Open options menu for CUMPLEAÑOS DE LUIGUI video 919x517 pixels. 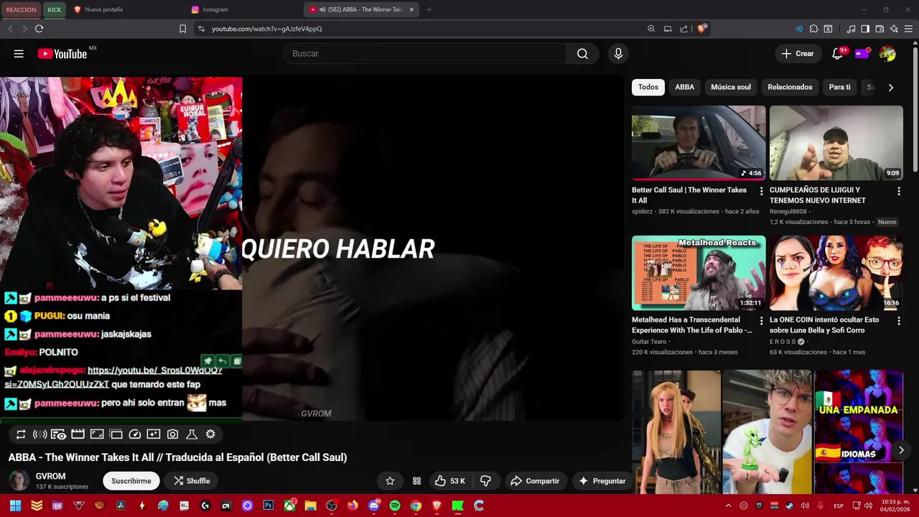click(899, 191)
